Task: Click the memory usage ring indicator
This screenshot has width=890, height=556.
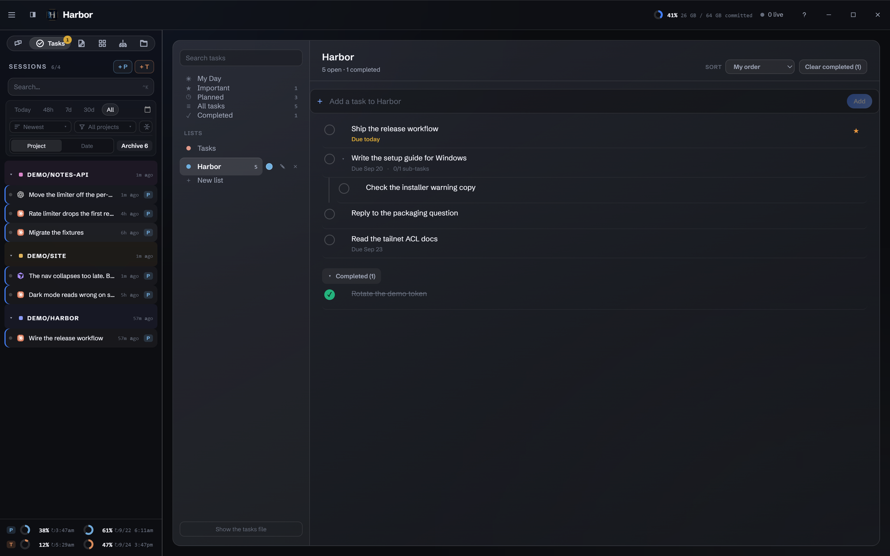Action: click(658, 15)
